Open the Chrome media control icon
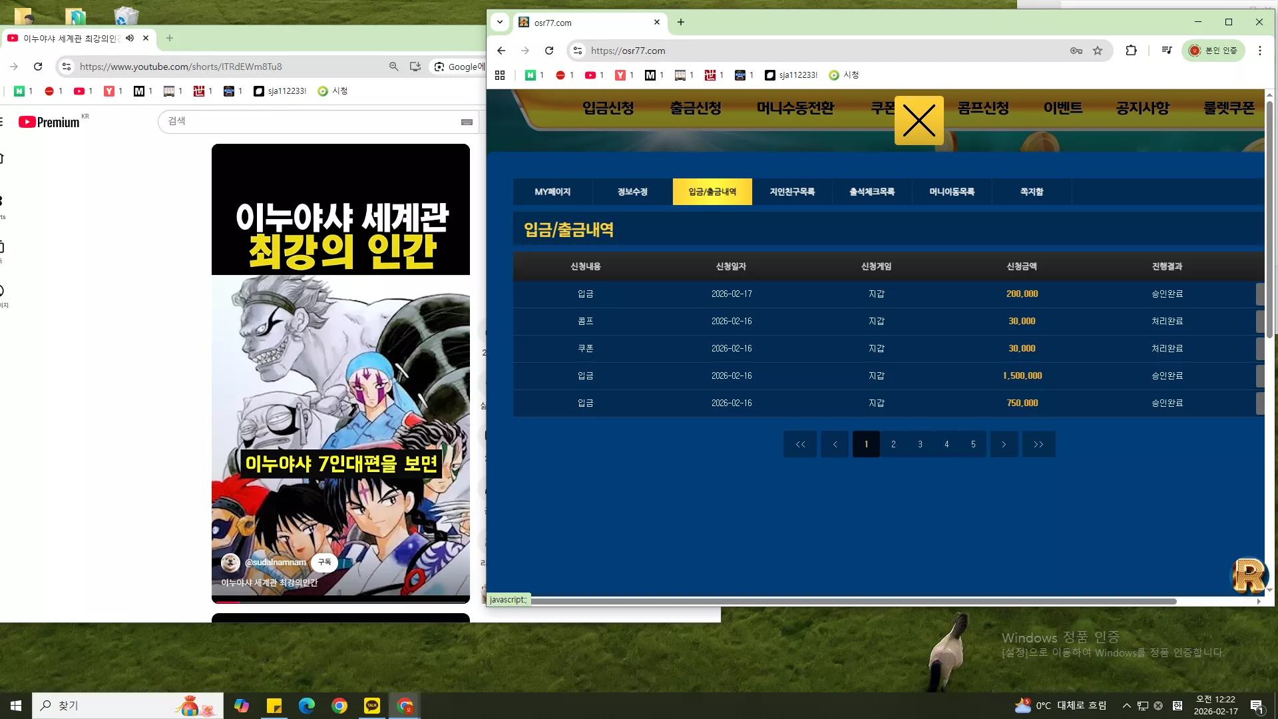Image resolution: width=1278 pixels, height=719 pixels. tap(1166, 51)
